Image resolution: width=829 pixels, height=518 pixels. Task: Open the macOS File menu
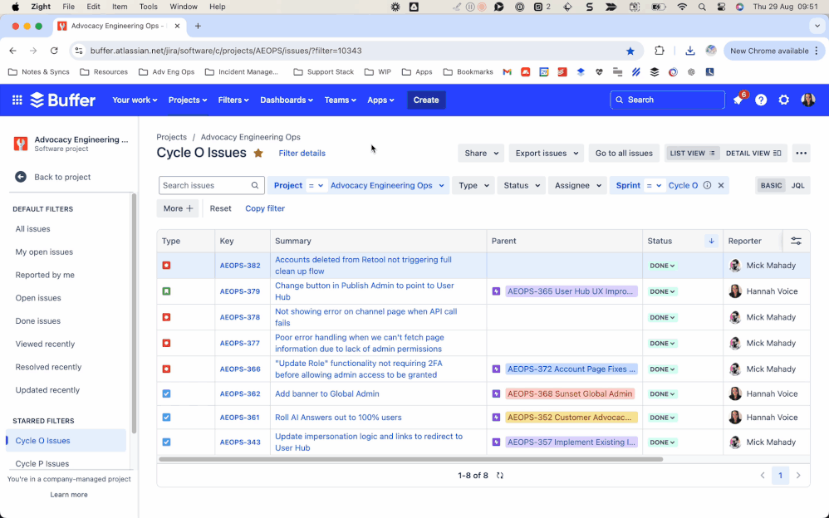pyautogui.click(x=68, y=7)
